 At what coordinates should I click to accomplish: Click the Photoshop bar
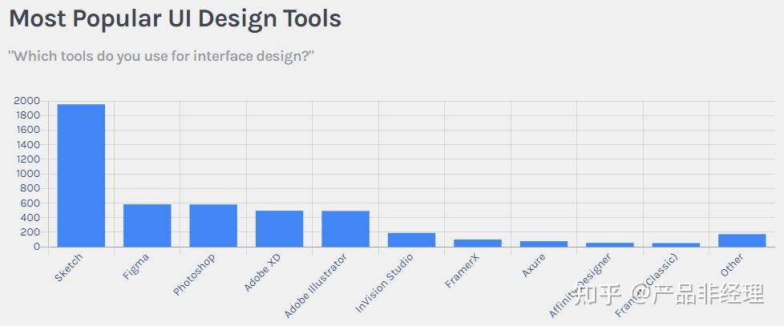213,225
